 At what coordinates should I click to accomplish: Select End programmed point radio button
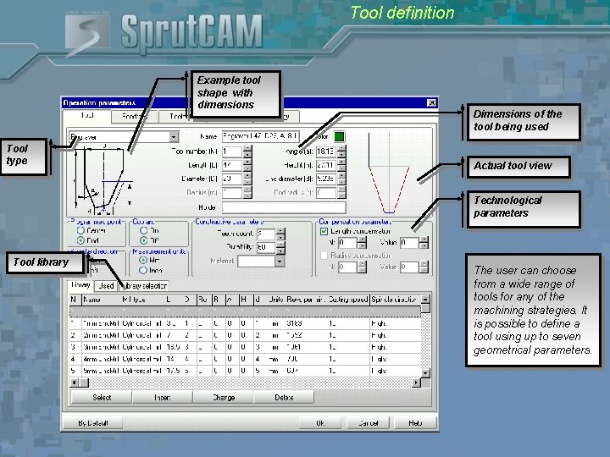(80, 240)
